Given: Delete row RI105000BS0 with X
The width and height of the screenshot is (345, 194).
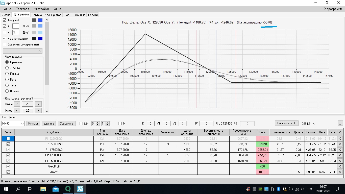Looking at the screenshot, I should [x=340, y=144].
